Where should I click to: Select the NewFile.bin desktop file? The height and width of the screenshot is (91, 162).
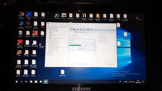pyautogui.click(x=27, y=43)
